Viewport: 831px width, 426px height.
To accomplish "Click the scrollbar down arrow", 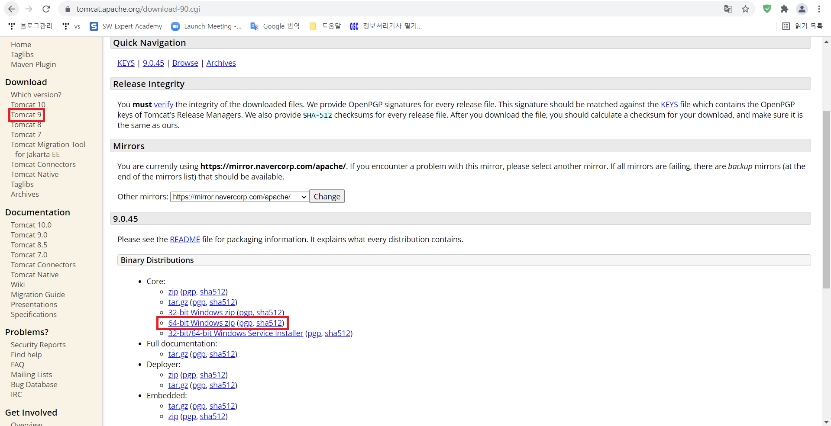I will coord(826,422).
